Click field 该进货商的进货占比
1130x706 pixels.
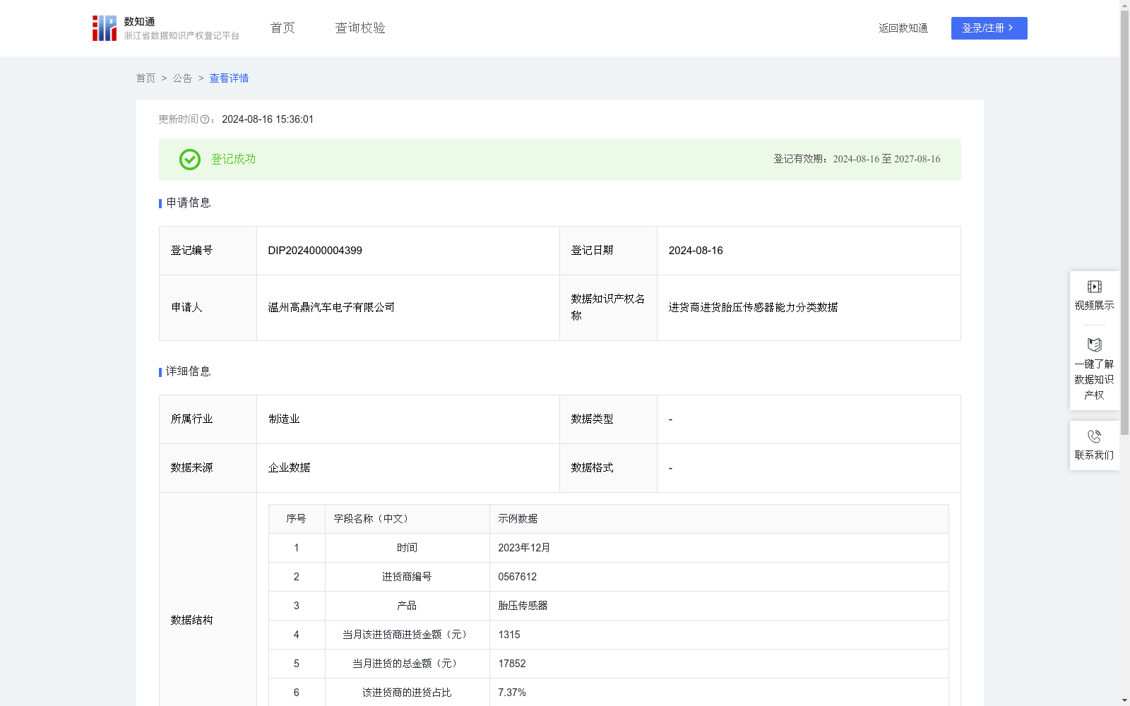point(407,693)
